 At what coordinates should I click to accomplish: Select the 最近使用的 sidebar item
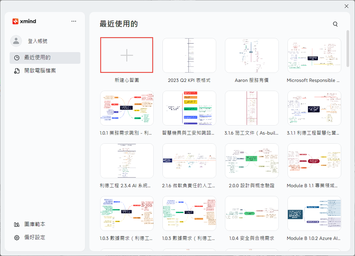(x=45, y=58)
